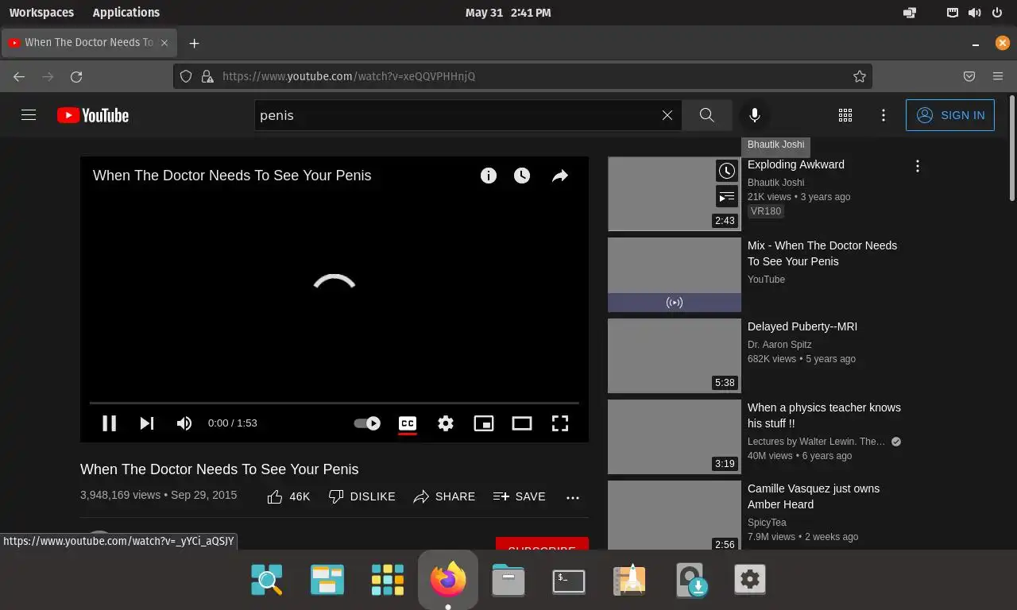The height and width of the screenshot is (610, 1017).
Task: Open Files manager in the dock
Action: click(x=508, y=581)
